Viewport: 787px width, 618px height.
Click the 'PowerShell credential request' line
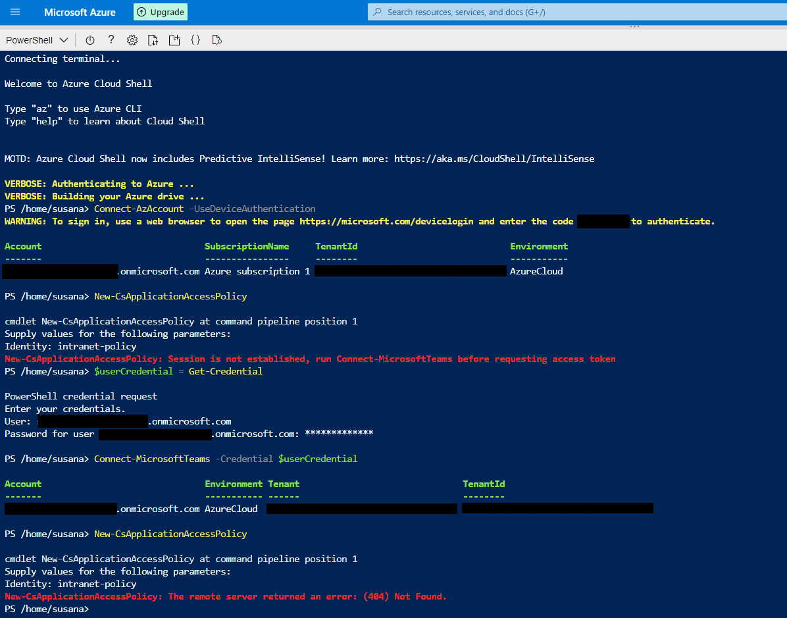coord(81,397)
